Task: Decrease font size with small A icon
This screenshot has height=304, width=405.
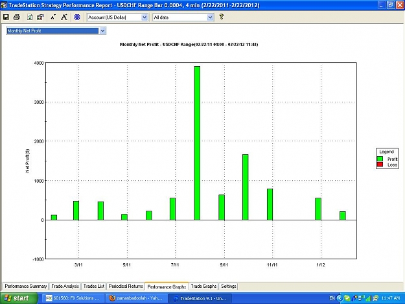Action: [x=53, y=18]
